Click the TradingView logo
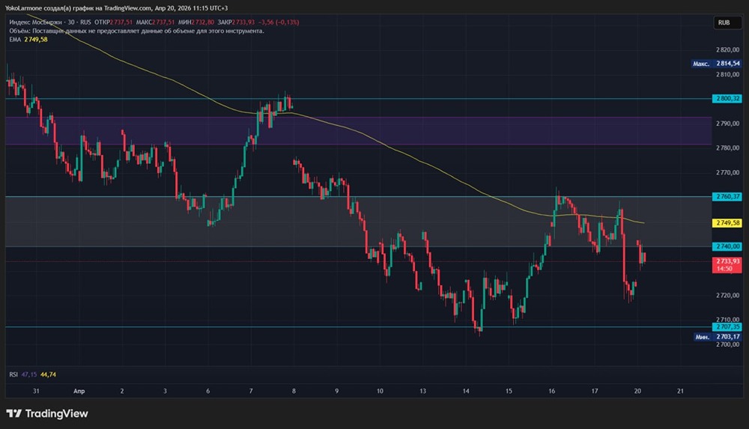The width and height of the screenshot is (749, 429). pos(46,414)
